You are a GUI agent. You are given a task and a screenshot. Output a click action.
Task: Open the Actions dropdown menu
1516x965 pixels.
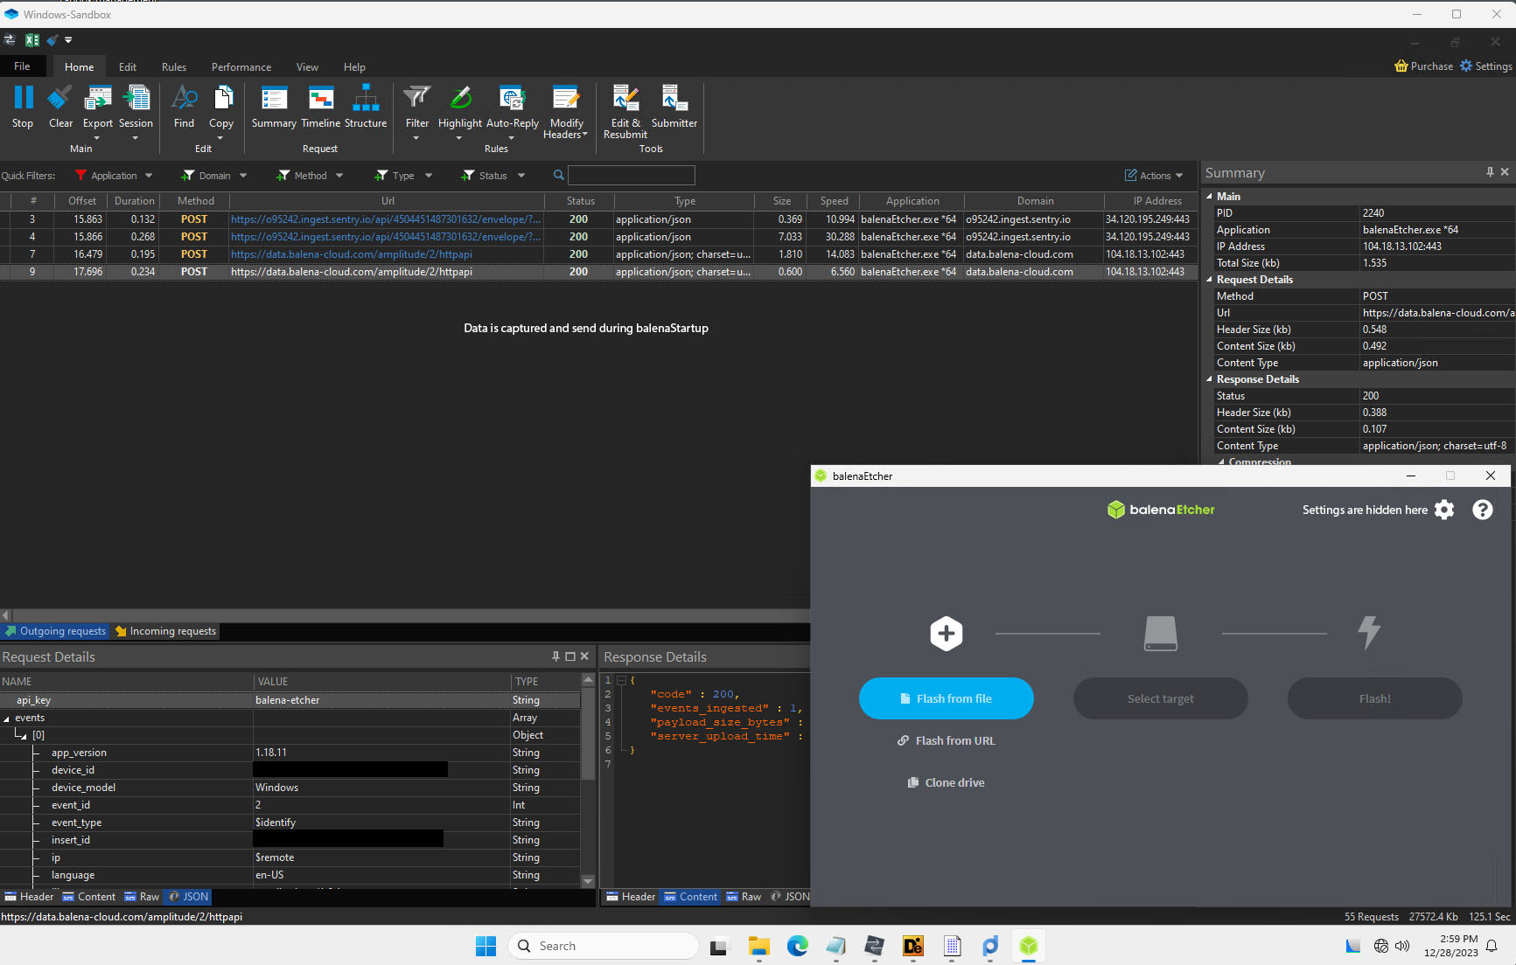(x=1154, y=176)
